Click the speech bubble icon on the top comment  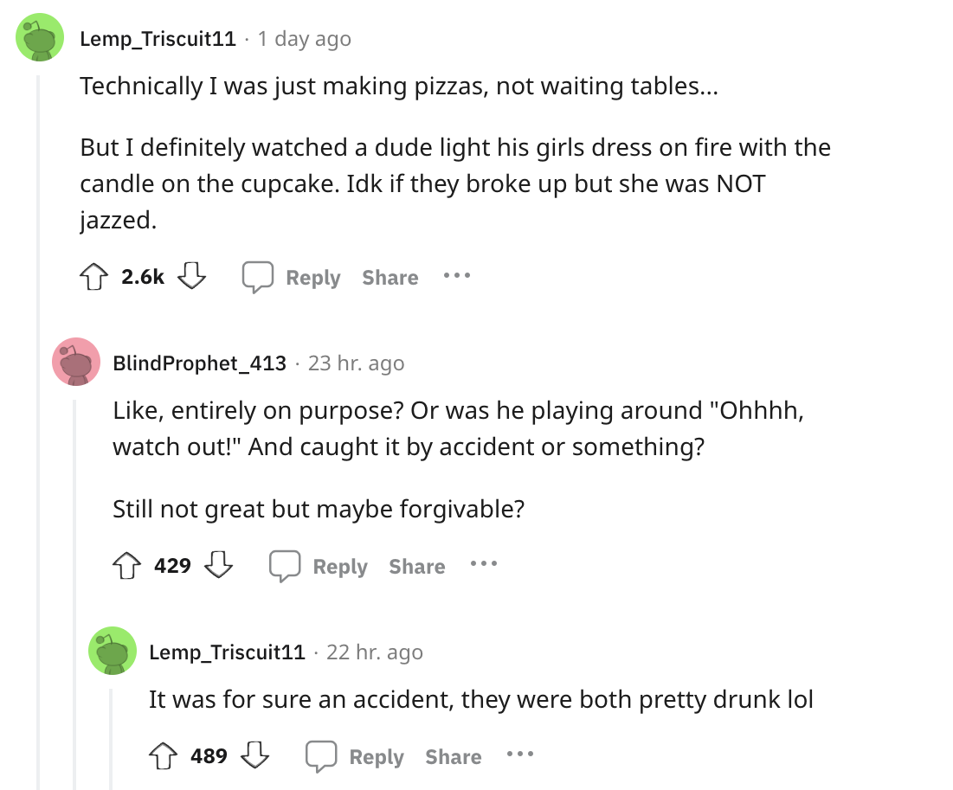[257, 277]
